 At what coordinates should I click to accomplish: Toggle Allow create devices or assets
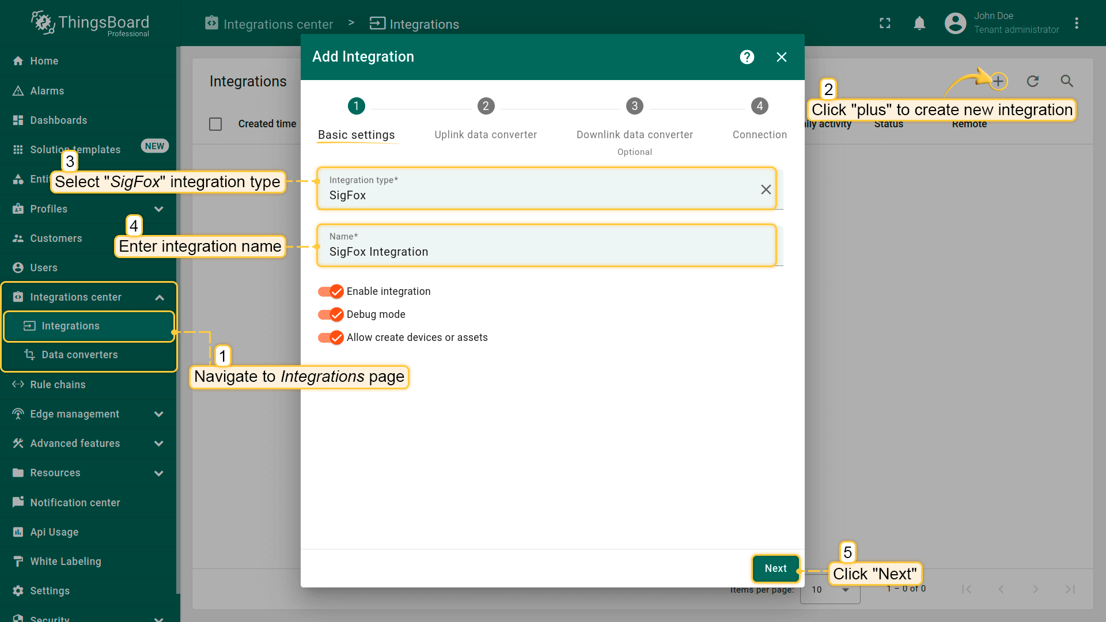pos(331,337)
